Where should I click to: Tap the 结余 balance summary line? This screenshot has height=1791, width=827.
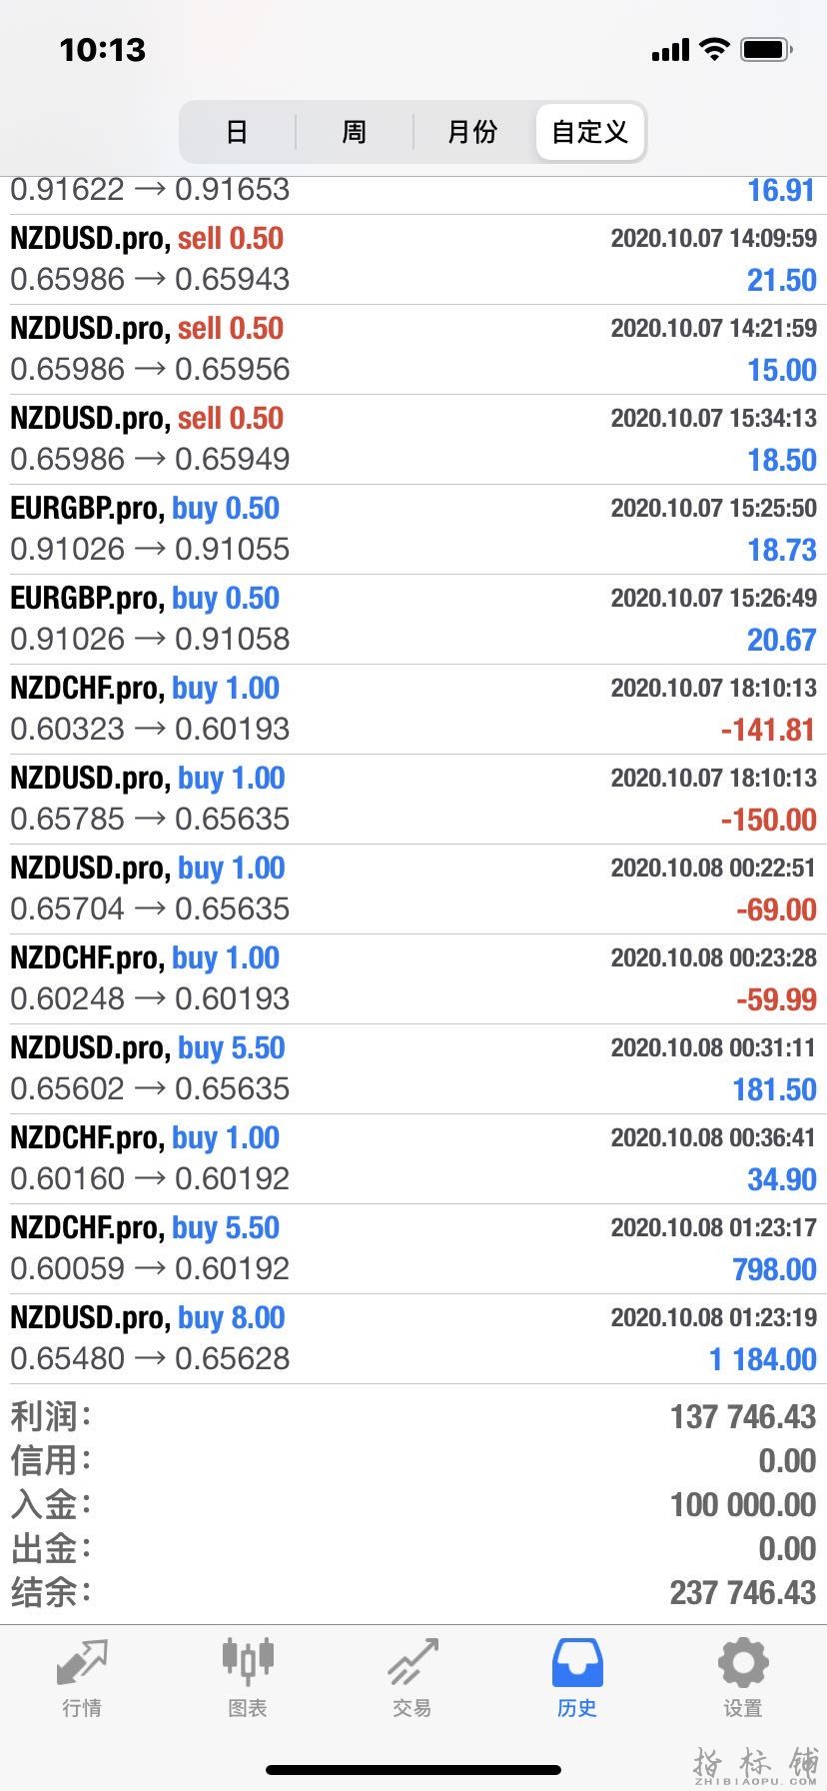coord(413,1592)
